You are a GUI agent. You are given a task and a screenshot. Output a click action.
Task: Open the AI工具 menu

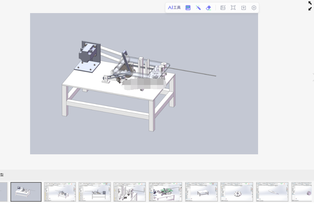174,8
